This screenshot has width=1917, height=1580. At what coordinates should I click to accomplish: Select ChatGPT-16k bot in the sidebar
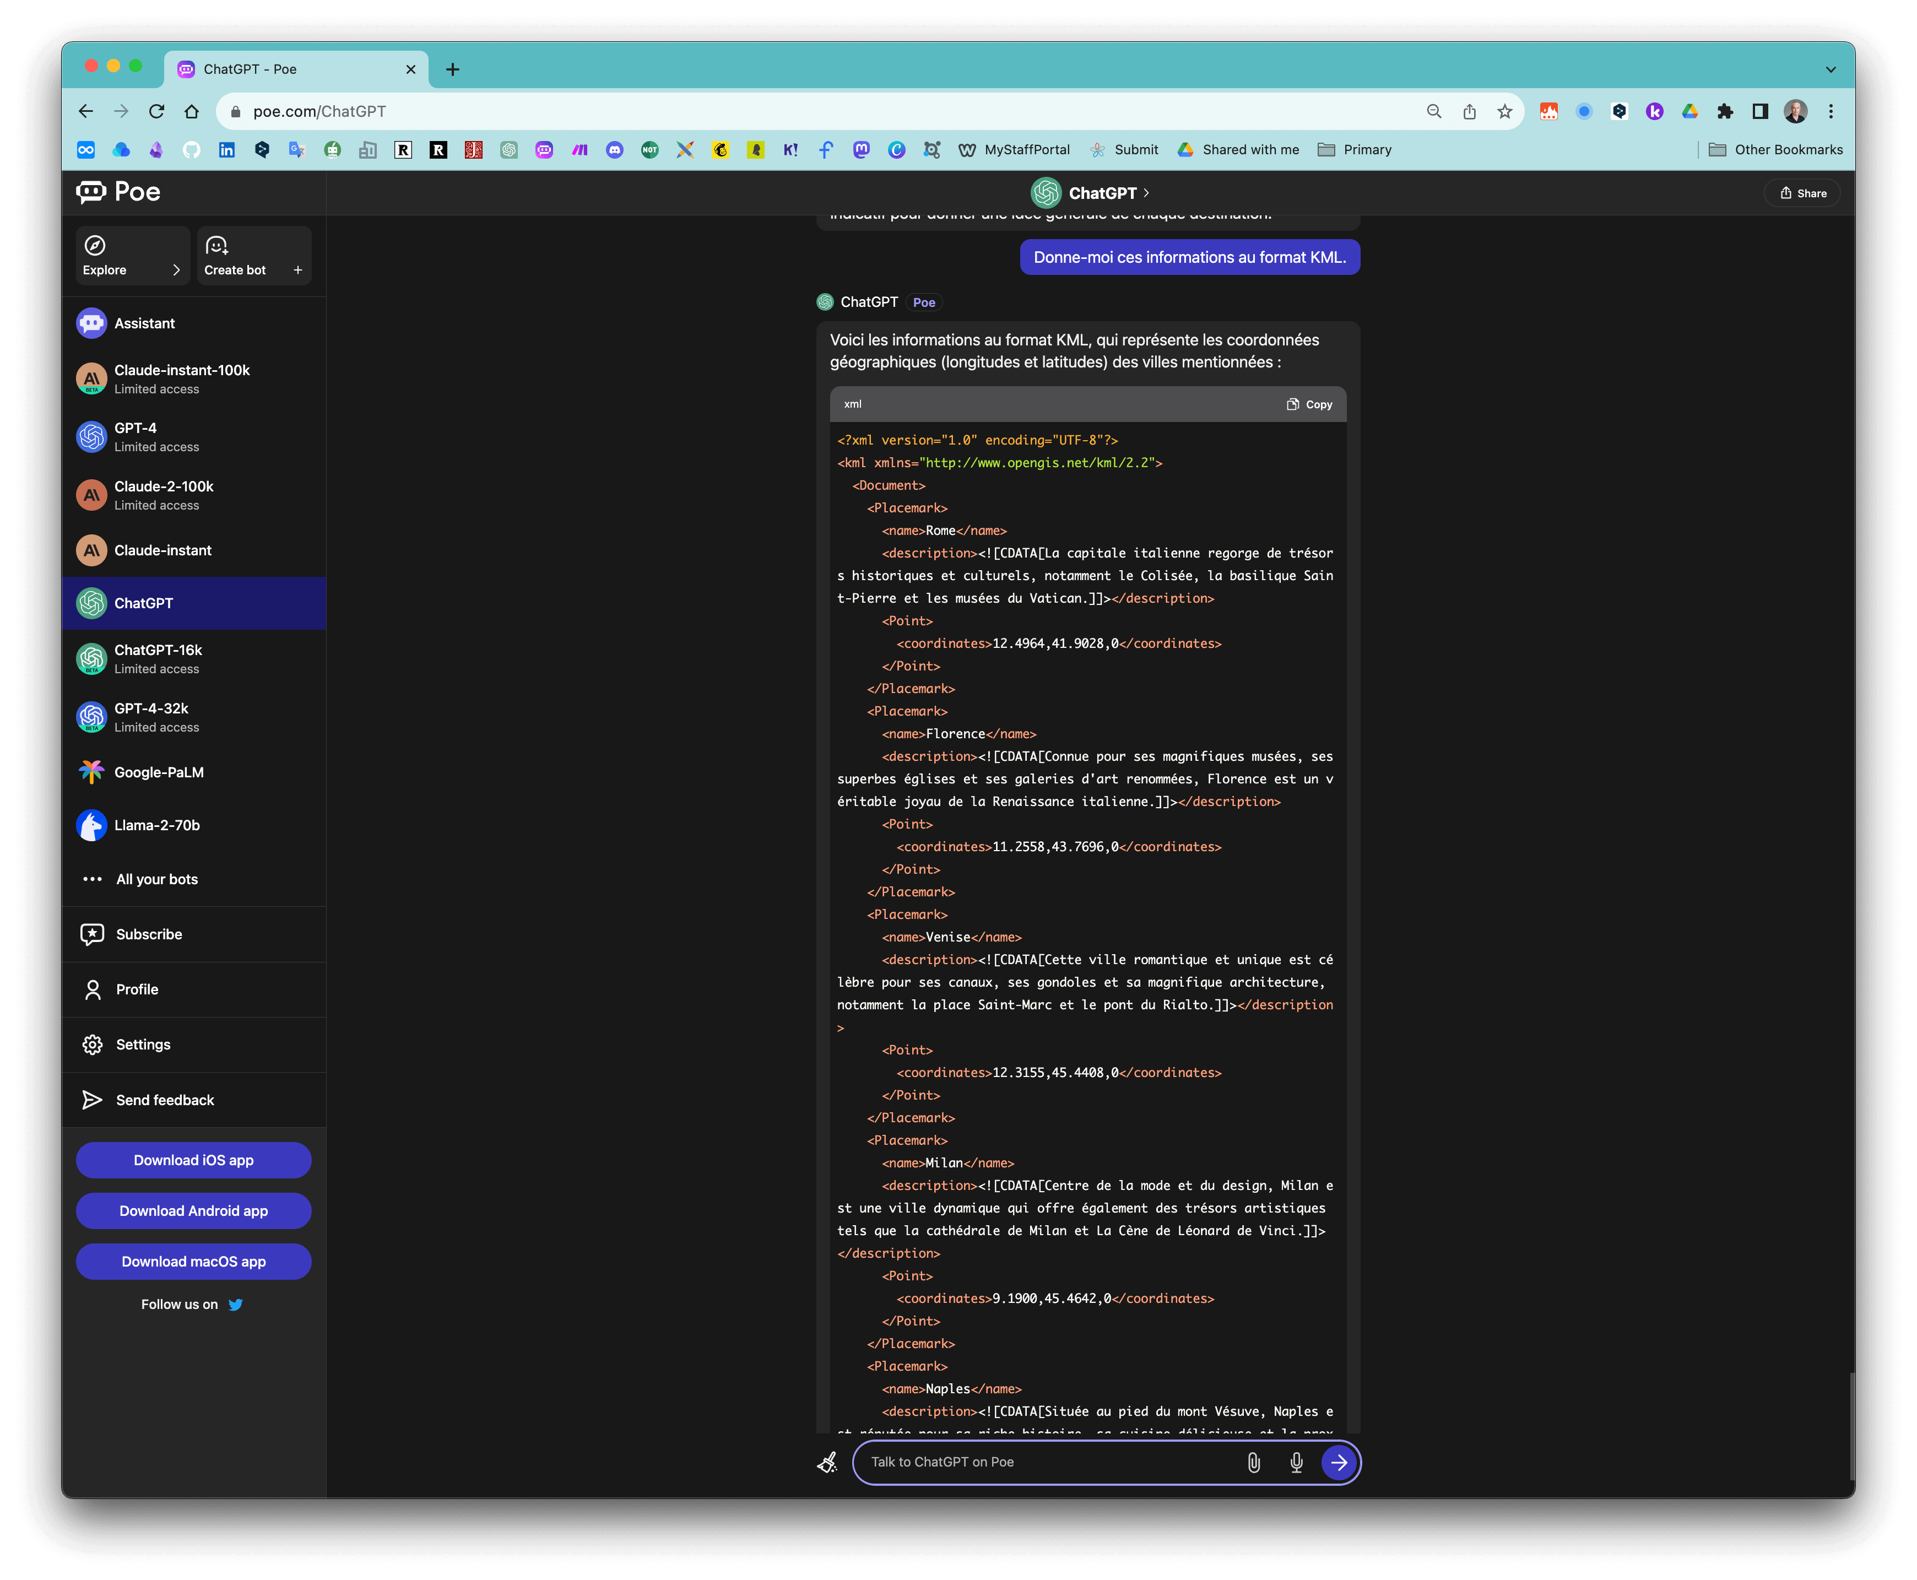coord(194,659)
